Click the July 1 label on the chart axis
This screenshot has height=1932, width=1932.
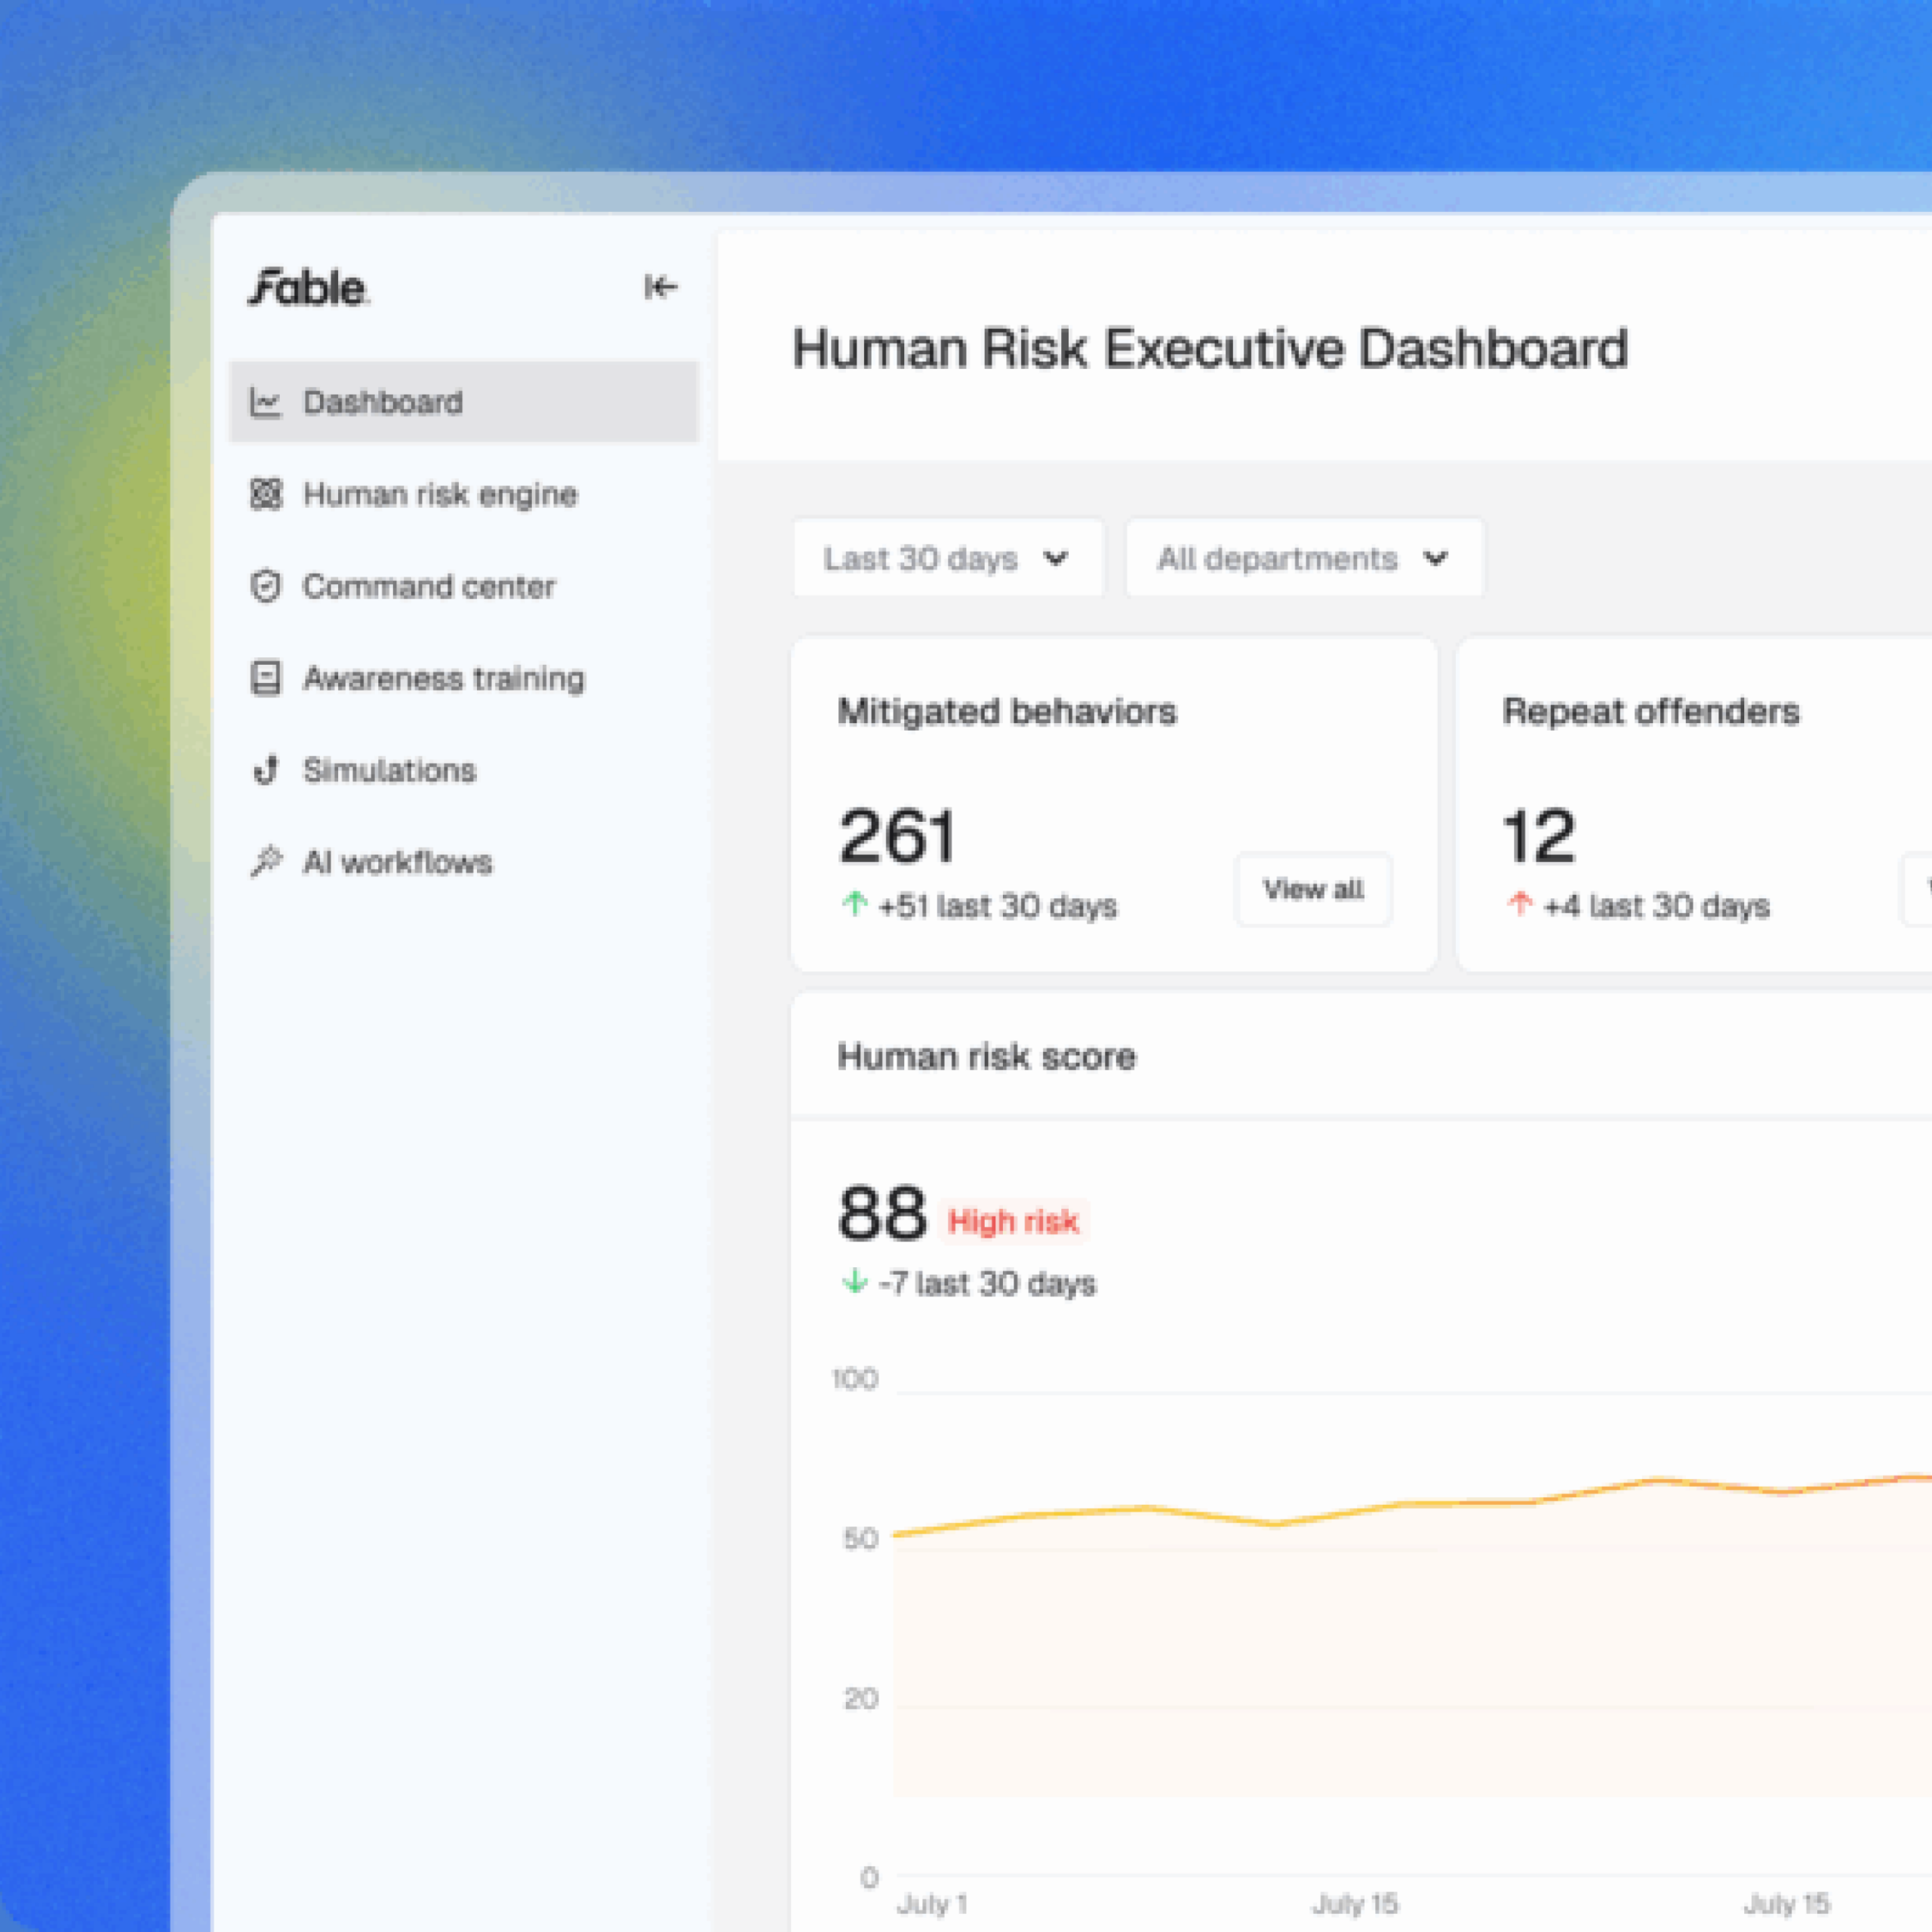tap(932, 1904)
